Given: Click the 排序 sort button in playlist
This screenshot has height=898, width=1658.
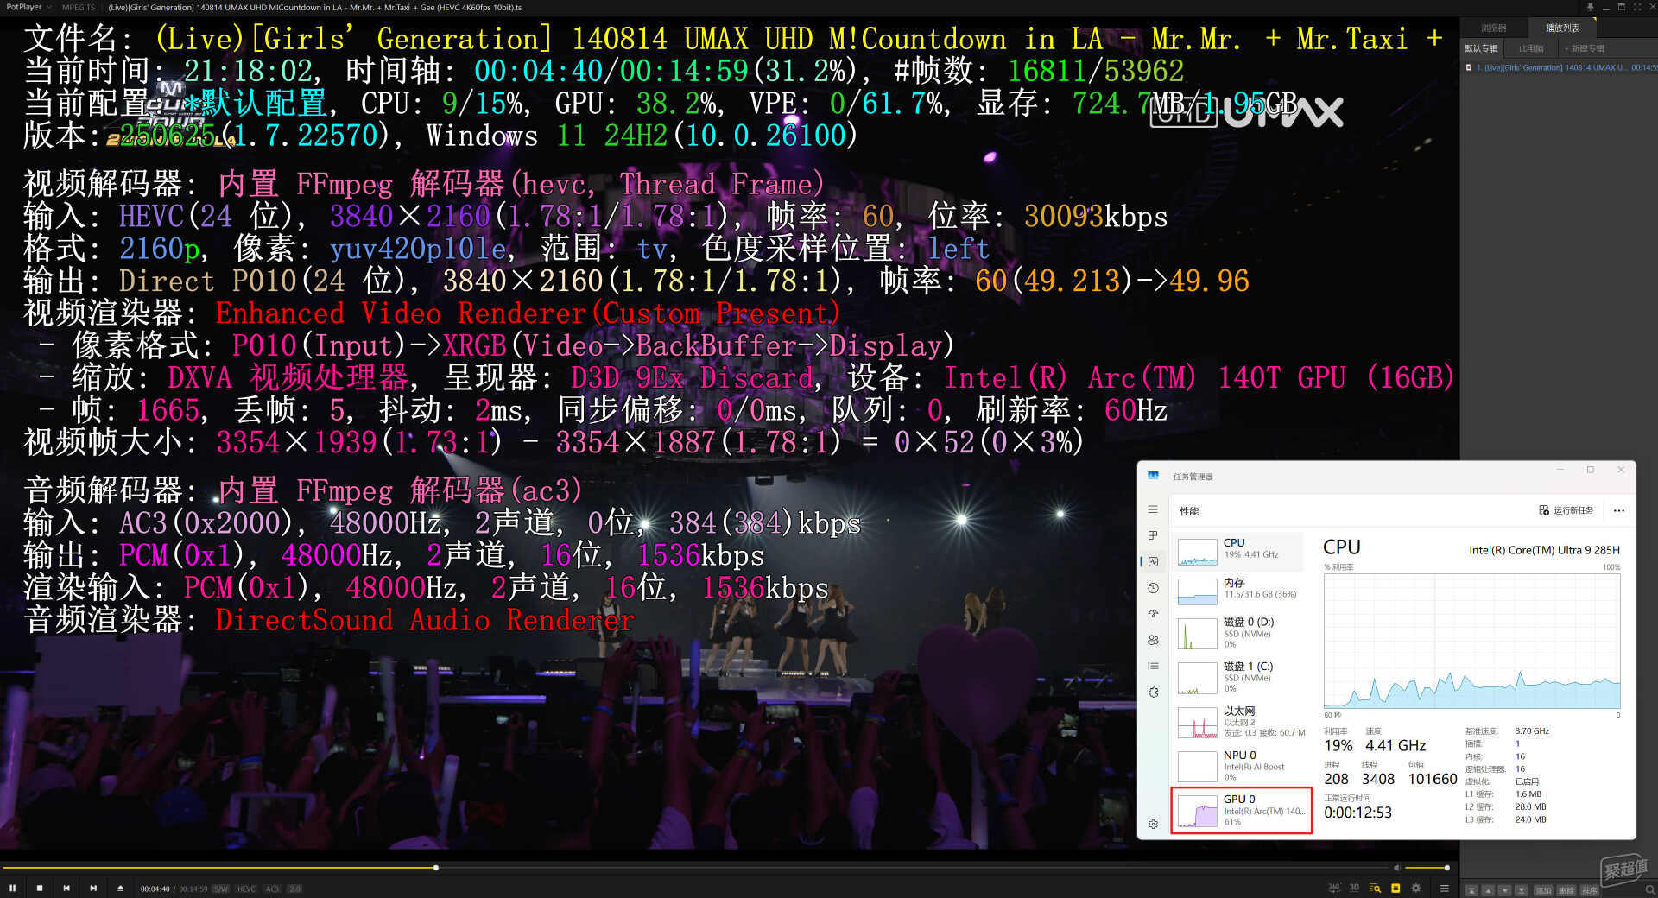Looking at the screenshot, I should tap(1590, 890).
